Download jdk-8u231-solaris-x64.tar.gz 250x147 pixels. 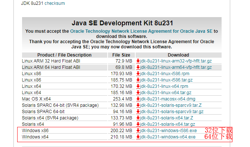click(167, 124)
